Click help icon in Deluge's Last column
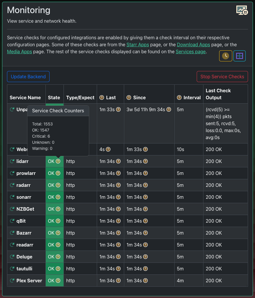This screenshot has height=298, width=255. 118,257
